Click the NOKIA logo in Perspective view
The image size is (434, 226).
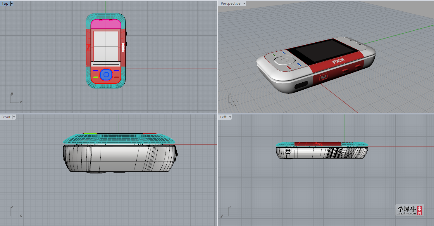(x=338, y=61)
